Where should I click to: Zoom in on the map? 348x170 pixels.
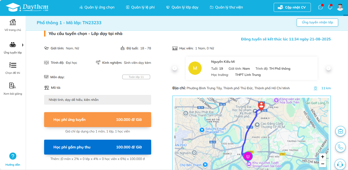322,157
